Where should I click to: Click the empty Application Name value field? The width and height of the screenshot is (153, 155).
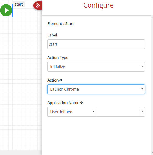(118, 112)
